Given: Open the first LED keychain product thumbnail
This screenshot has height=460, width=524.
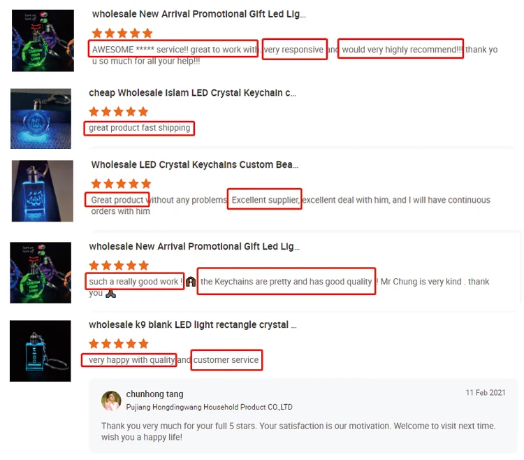Looking at the screenshot, I should click(x=43, y=41).
